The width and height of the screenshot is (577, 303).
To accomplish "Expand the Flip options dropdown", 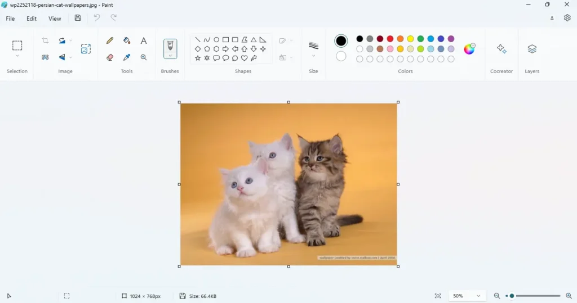I will pos(70,57).
